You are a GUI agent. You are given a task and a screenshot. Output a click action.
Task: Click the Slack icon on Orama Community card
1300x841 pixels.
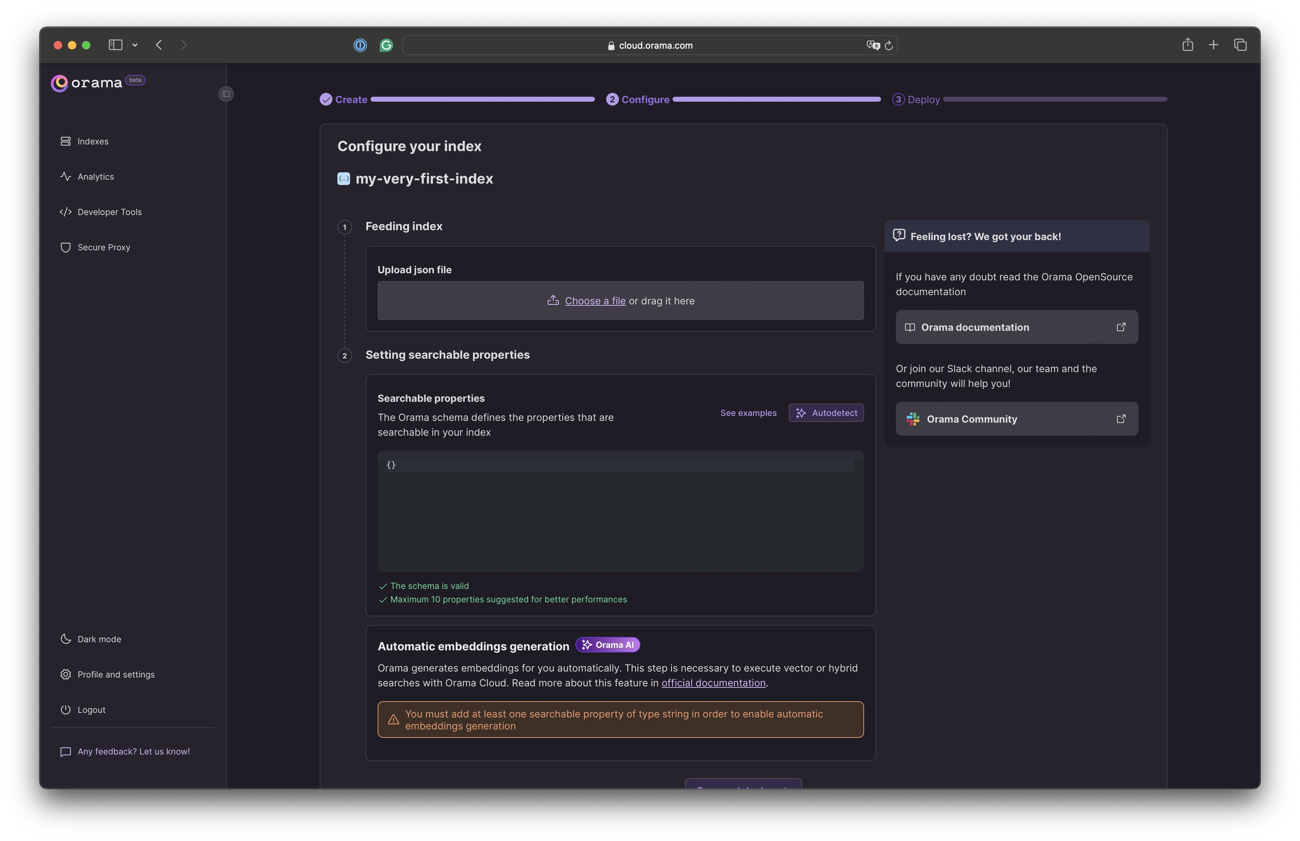[x=913, y=419]
